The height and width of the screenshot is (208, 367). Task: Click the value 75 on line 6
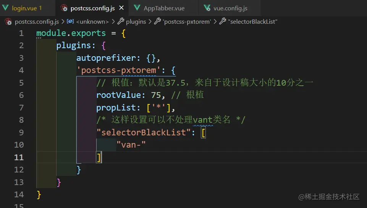[x=156, y=95]
